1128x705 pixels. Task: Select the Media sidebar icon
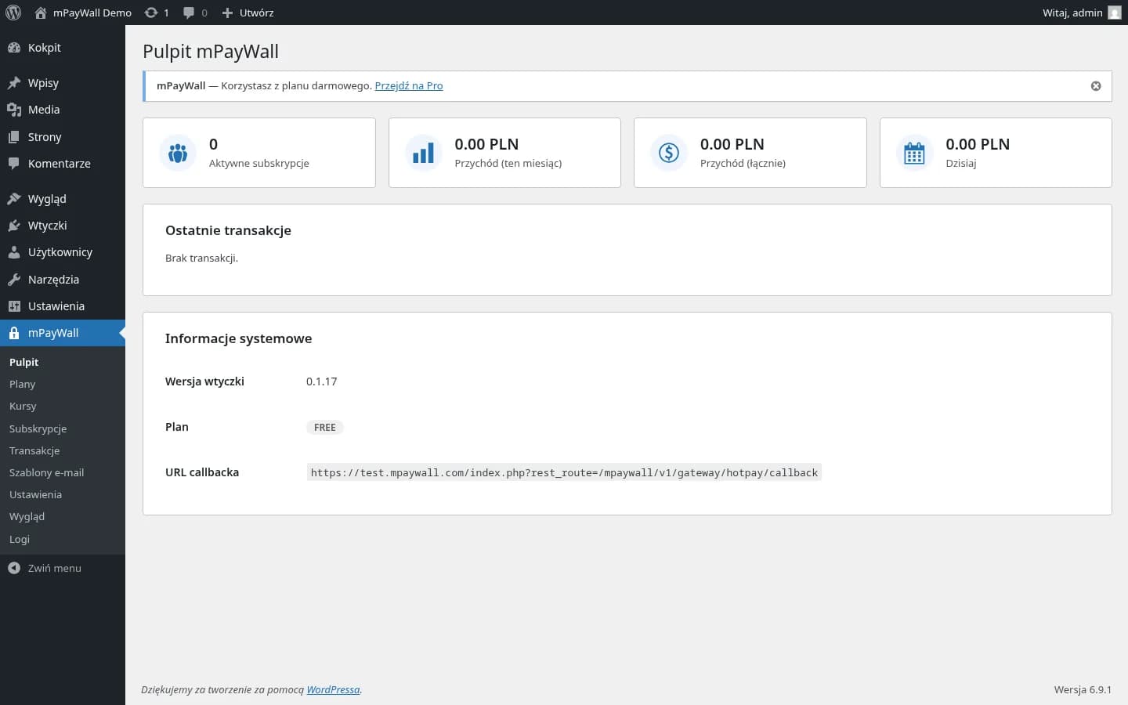click(x=14, y=110)
